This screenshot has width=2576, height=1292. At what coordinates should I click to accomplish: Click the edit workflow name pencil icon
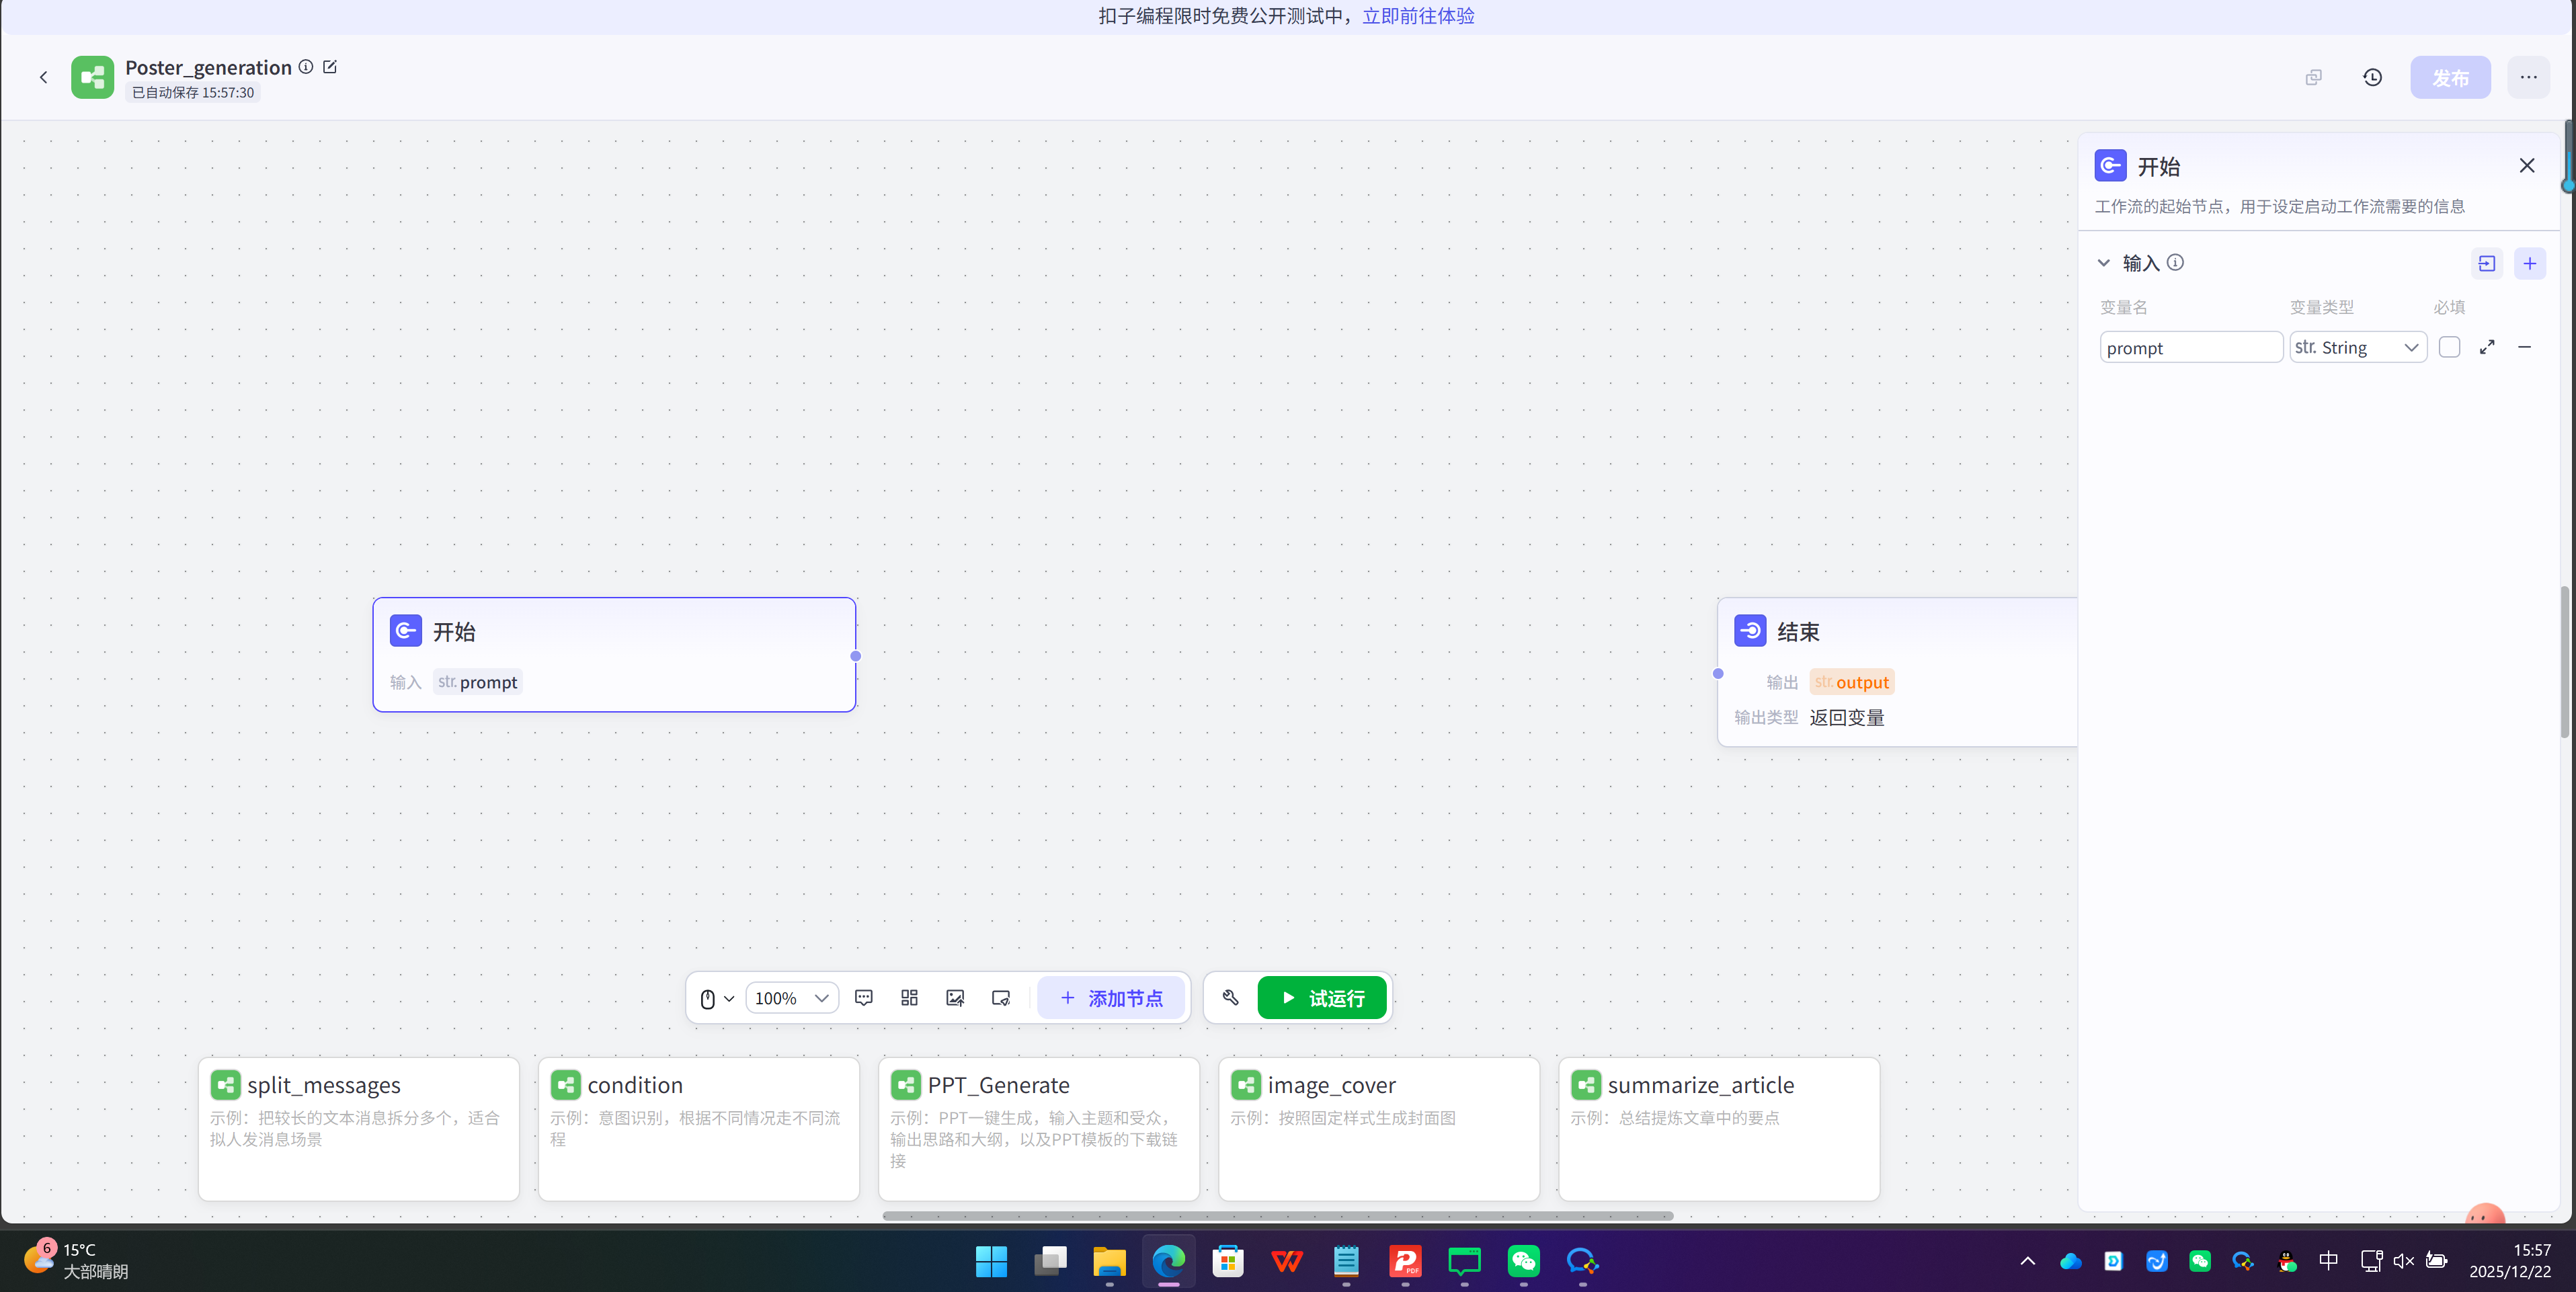330,67
